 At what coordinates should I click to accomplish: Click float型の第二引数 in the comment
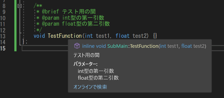(86, 24)
